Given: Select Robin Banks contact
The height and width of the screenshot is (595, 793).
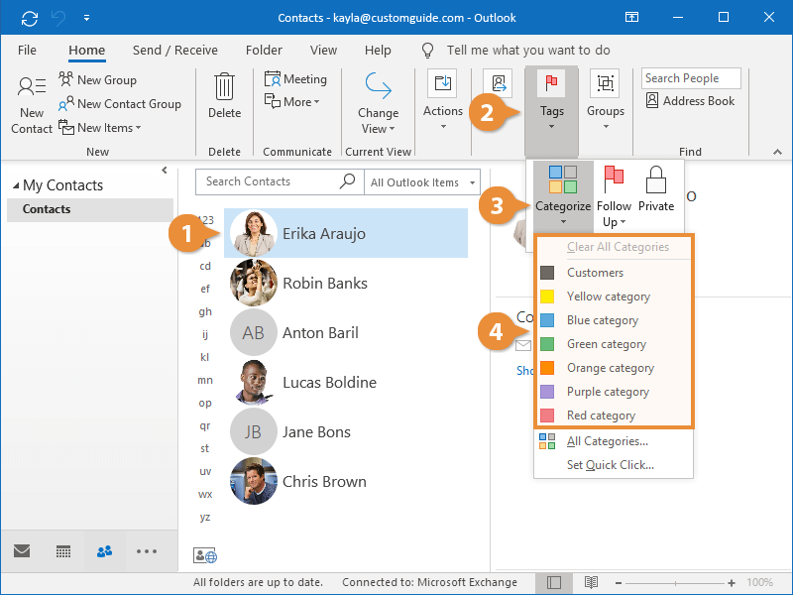Looking at the screenshot, I should 346,283.
